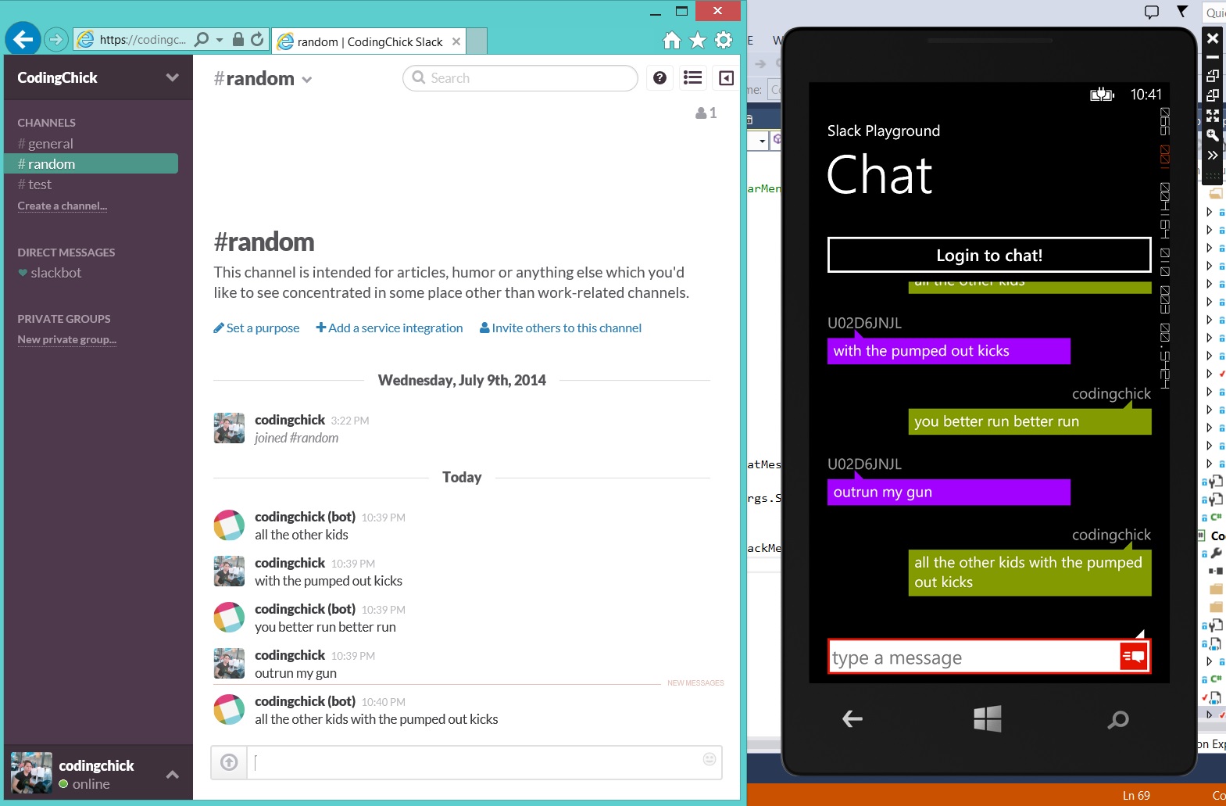Click the DIRECT MESSAGES section heading
Screen dimensions: 1226x806
[66, 253]
